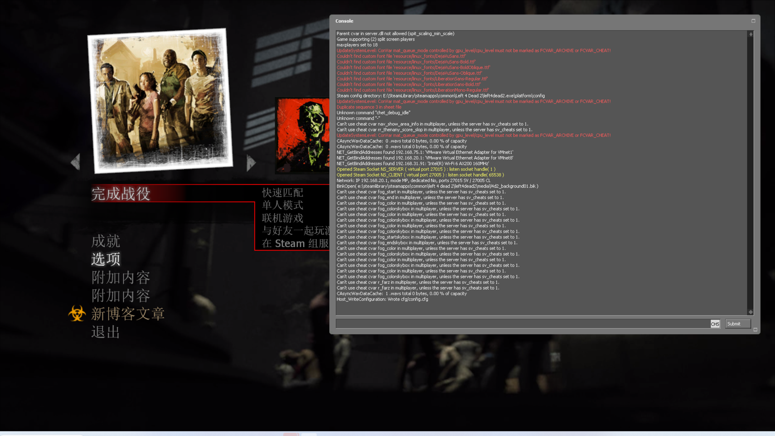Click the 'Opened Steam Socket NS_SERVER' line
The width and height of the screenshot is (775, 436).
(x=416, y=169)
